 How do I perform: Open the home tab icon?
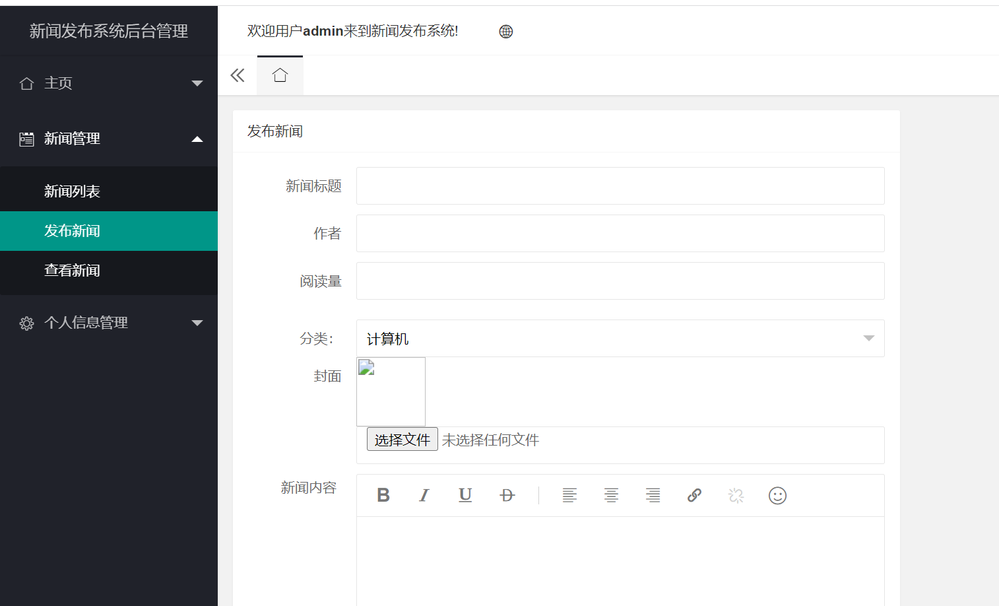coord(280,75)
